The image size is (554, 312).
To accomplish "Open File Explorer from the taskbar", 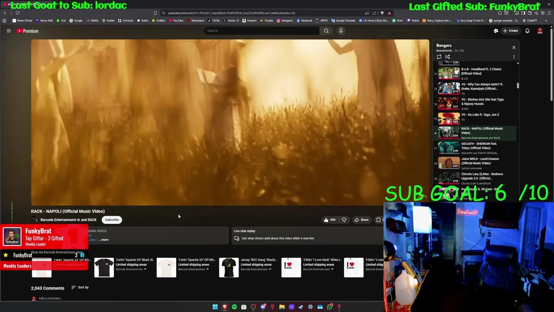I will click(282, 307).
